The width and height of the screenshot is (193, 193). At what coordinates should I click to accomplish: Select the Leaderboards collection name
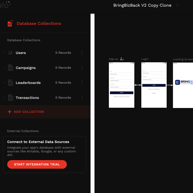28,83
